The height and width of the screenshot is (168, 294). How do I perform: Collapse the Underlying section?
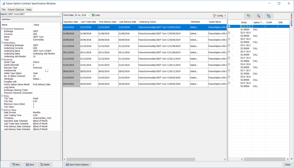[x=3, y=43]
